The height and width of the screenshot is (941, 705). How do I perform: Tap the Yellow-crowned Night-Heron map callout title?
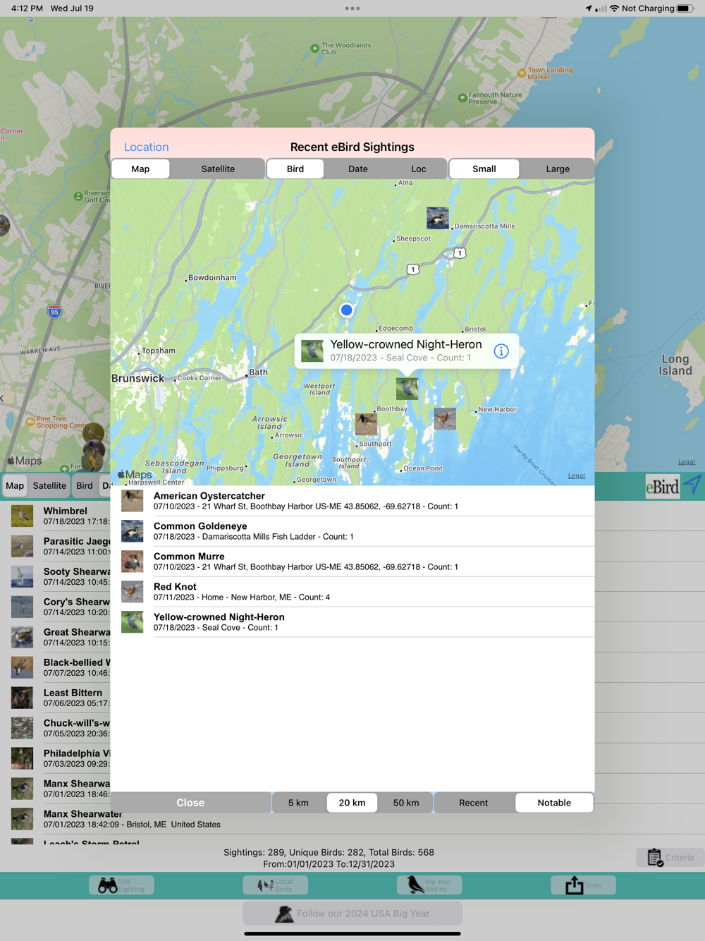click(406, 344)
